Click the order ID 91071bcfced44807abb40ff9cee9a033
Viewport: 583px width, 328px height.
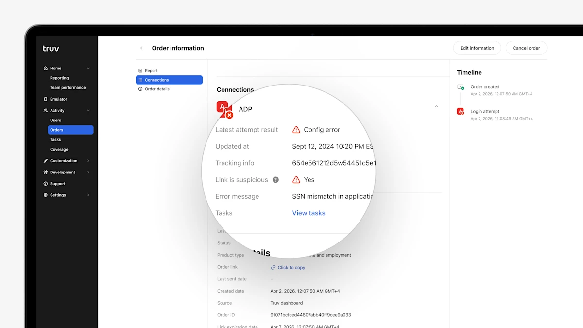[310, 315]
